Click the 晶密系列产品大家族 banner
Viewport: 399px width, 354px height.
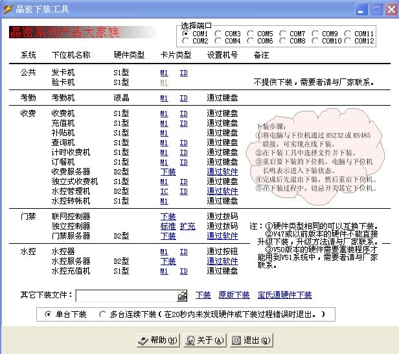[83, 32]
